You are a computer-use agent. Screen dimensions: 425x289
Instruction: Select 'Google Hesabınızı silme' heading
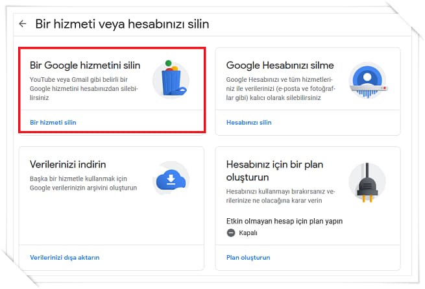click(x=280, y=66)
